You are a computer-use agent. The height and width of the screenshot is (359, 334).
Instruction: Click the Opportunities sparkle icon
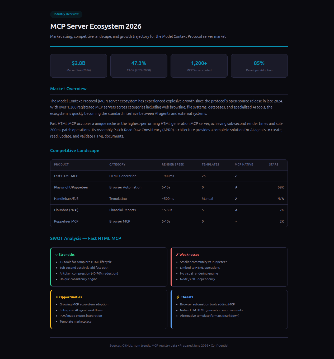coord(57,297)
